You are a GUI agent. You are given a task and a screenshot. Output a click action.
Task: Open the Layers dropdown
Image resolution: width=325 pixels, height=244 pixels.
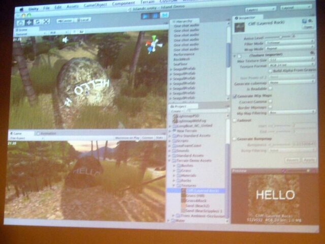[261, 9]
